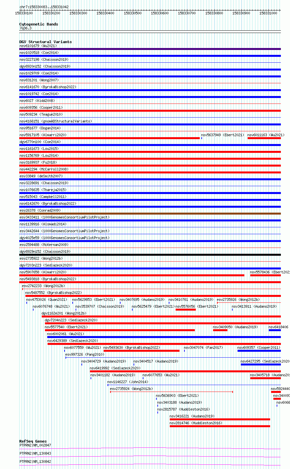Open esv3433411 1000GenomesConsortiumPilotProject entry

point(65,217)
